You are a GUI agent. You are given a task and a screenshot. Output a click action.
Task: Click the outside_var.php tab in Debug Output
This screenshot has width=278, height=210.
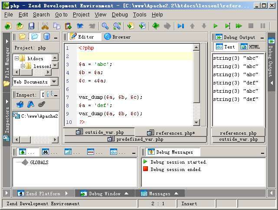point(238,139)
